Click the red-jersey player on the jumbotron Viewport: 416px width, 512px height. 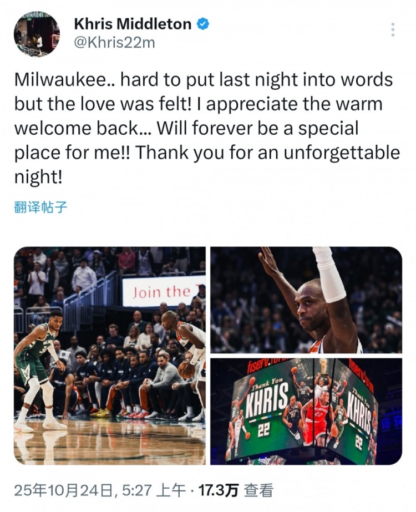pos(316,418)
